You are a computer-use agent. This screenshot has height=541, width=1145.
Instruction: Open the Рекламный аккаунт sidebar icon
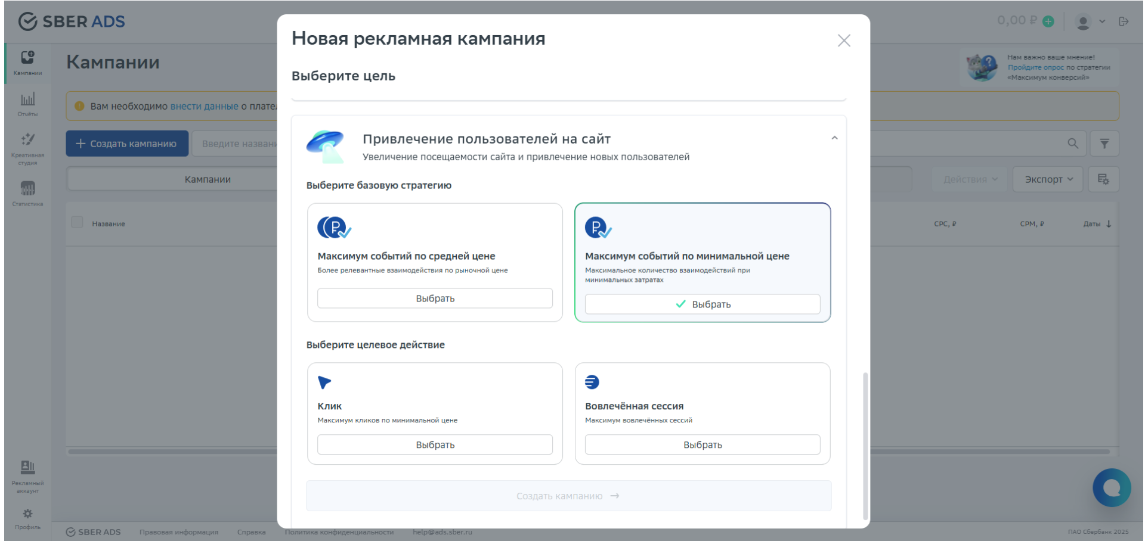(x=26, y=474)
